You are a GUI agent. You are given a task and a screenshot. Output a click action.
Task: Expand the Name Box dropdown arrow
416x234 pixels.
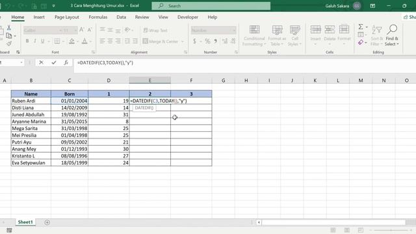tap(21, 62)
